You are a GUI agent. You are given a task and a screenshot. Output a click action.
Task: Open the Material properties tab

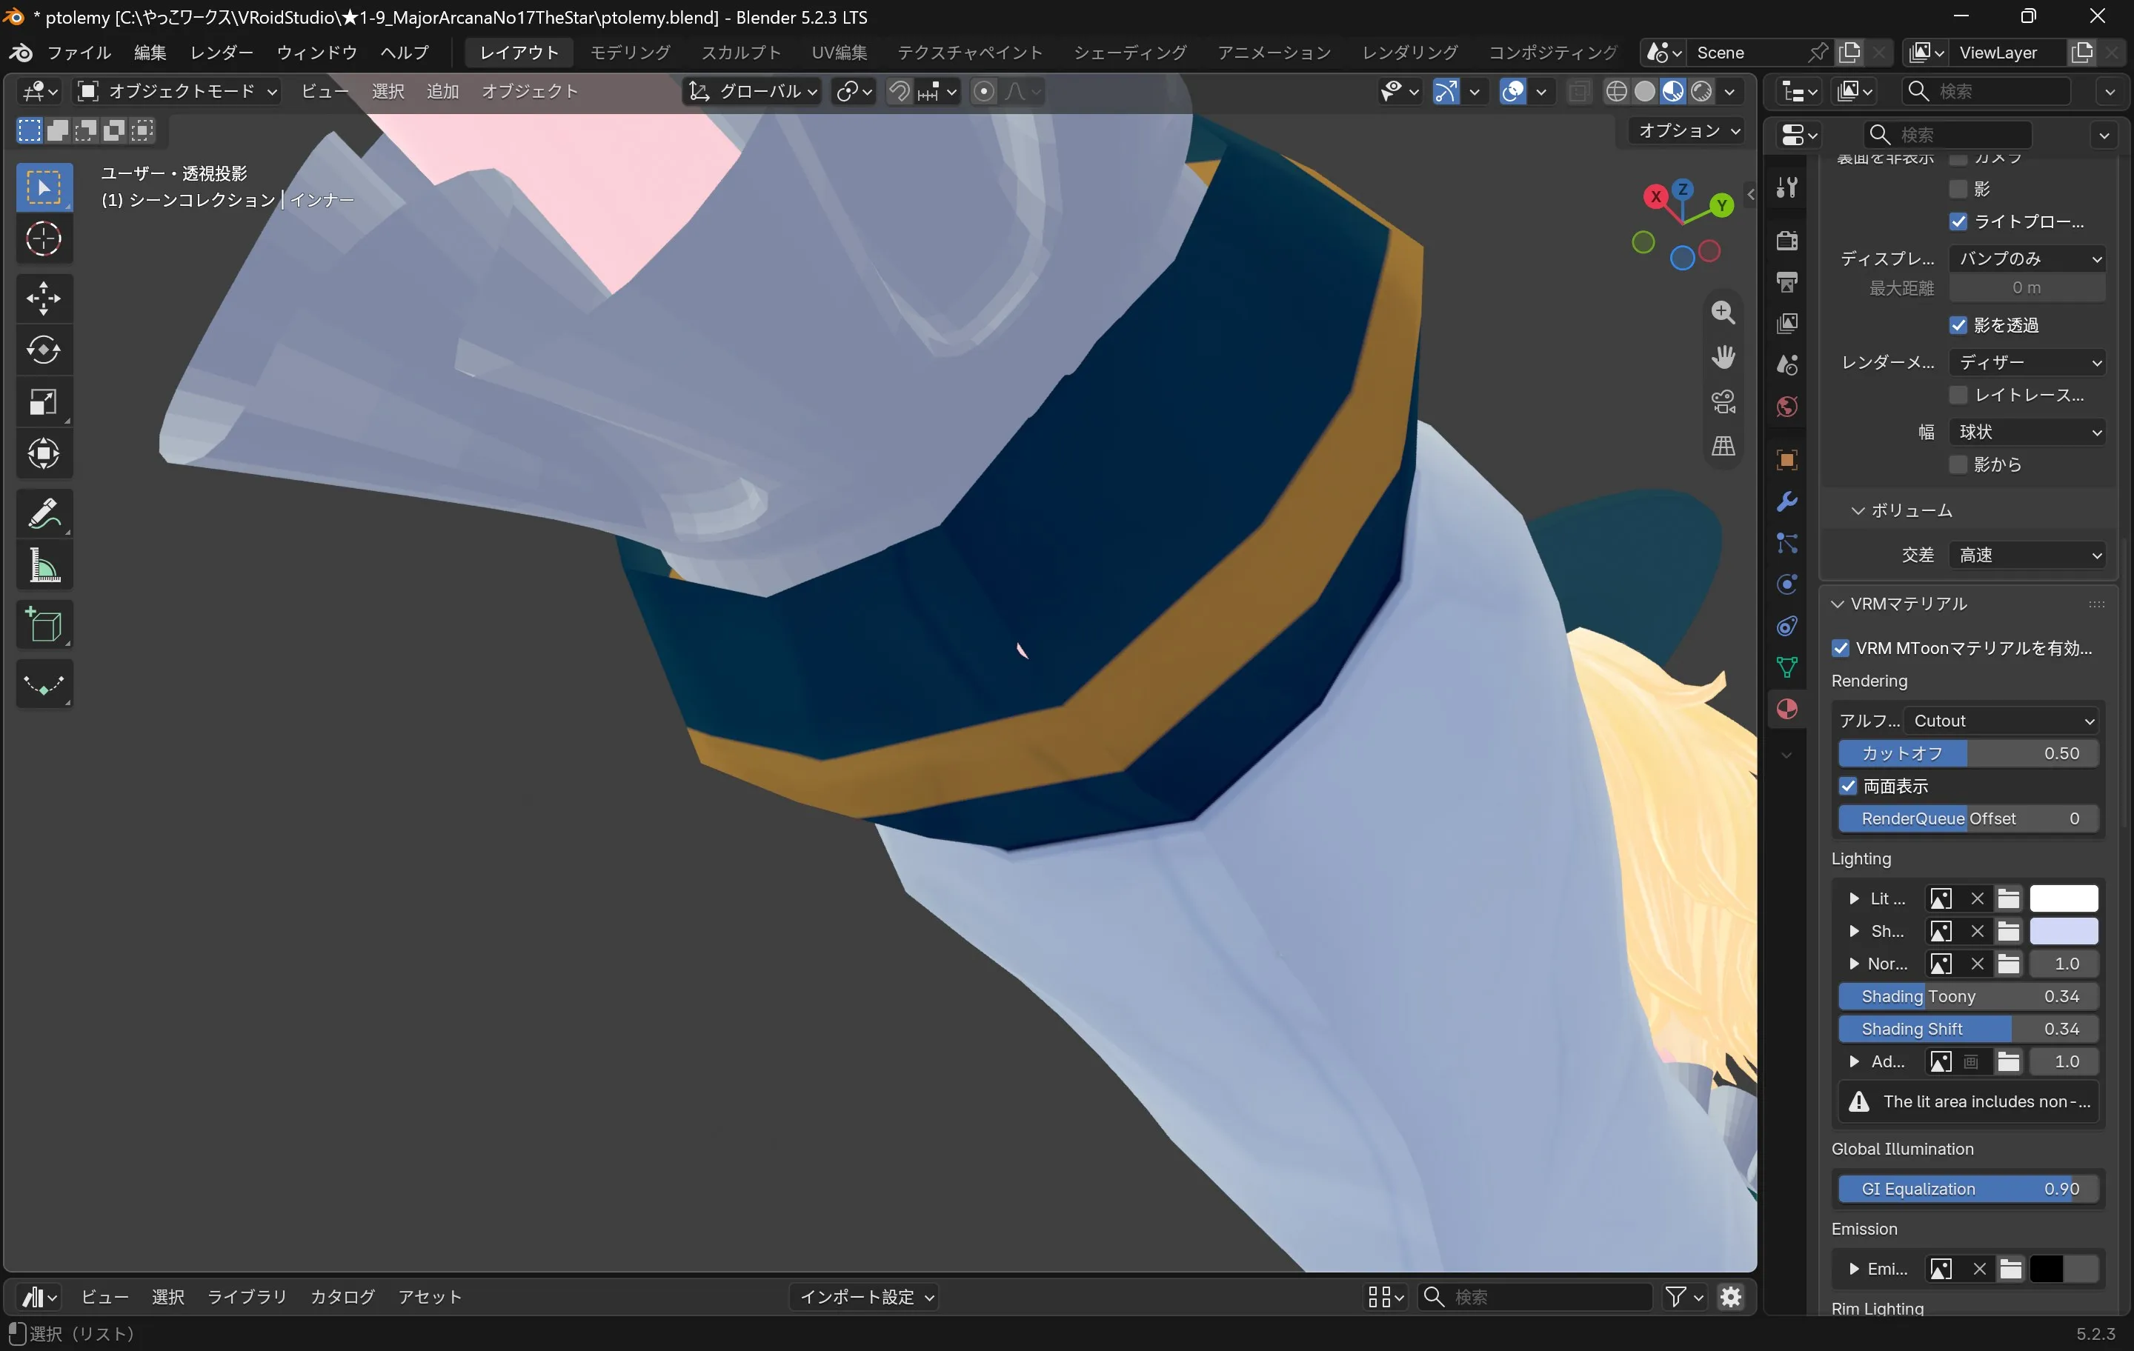(x=1786, y=709)
